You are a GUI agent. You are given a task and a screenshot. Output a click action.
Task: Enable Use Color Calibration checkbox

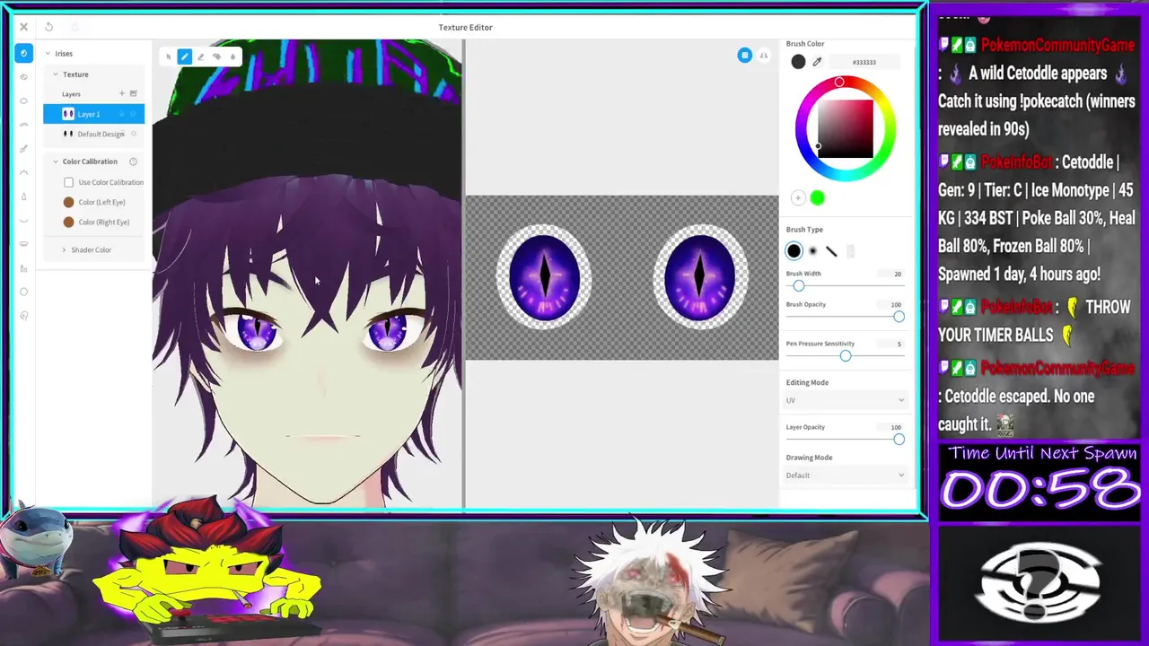68,182
